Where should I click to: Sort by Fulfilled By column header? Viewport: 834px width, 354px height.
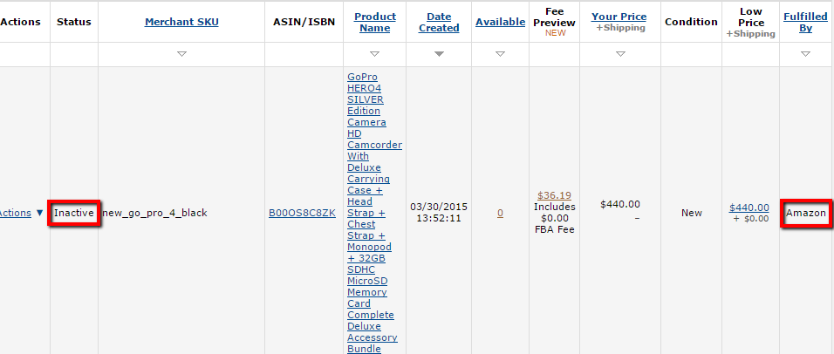(805, 23)
